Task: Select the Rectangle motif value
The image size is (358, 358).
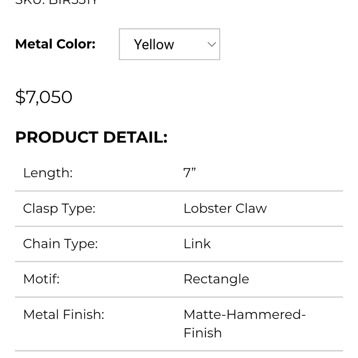Action: [216, 279]
